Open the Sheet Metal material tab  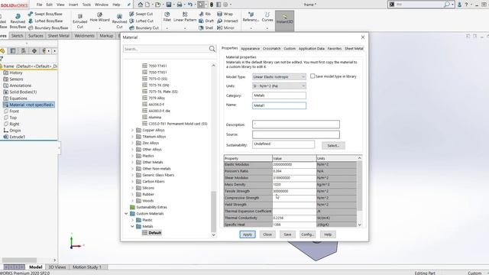[354, 49]
